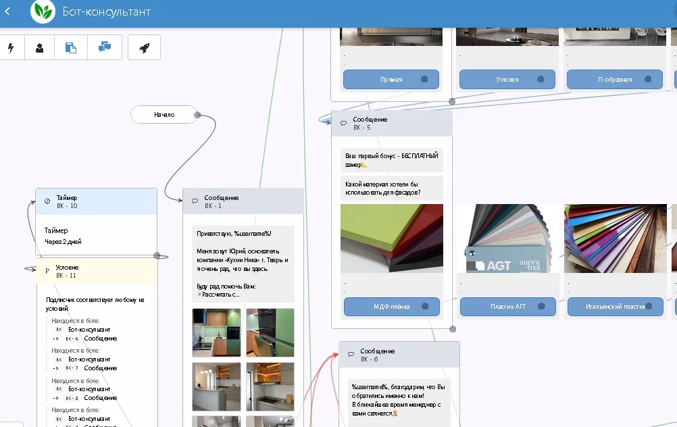Click the copy documents toolbar icon
Image resolution: width=677 pixels, height=427 pixels.
click(71, 48)
